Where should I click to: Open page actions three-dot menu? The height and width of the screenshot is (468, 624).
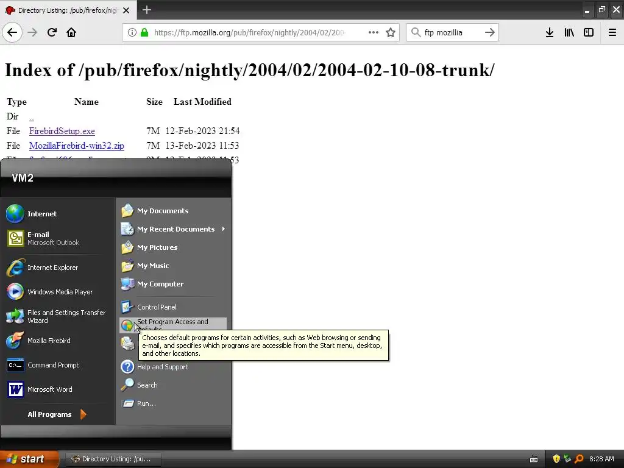374,32
